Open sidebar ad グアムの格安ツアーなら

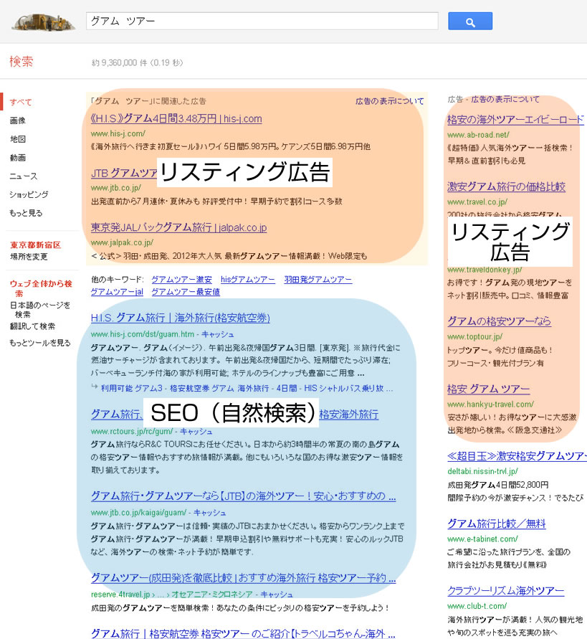pyautogui.click(x=499, y=321)
